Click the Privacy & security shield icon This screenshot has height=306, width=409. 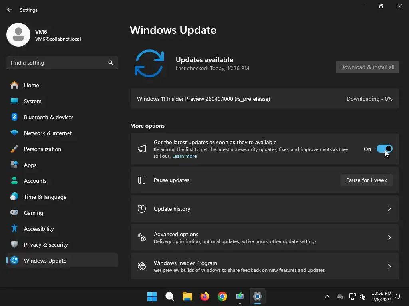point(14,244)
